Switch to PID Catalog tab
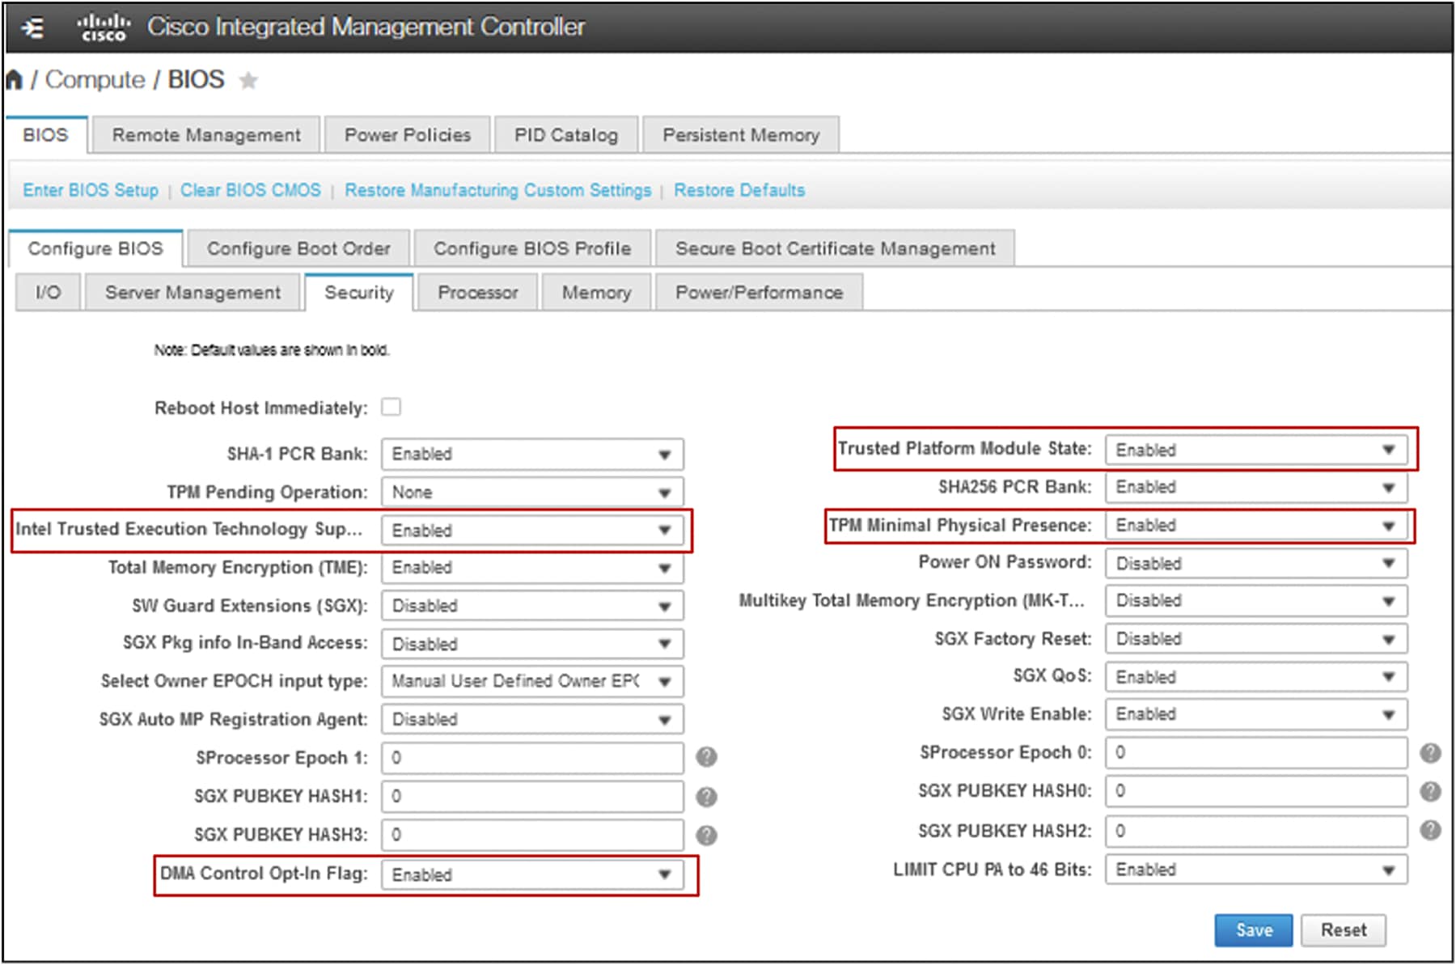This screenshot has width=1456, height=965. [x=566, y=135]
